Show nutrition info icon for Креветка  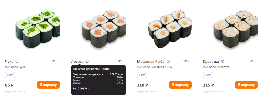[222, 61]
